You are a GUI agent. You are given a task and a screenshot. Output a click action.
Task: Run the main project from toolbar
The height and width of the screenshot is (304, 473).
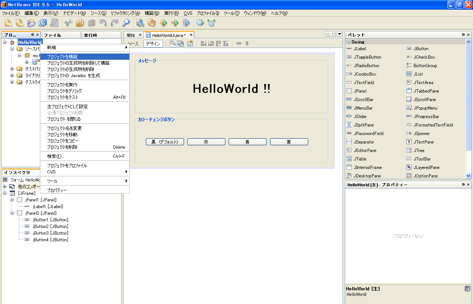point(163,23)
